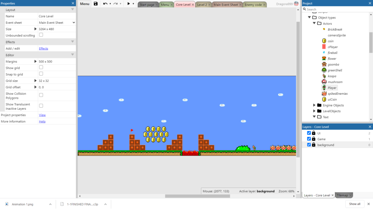Enable Show Collision Polygons checkbox
The image size is (373, 210).
[41, 95]
